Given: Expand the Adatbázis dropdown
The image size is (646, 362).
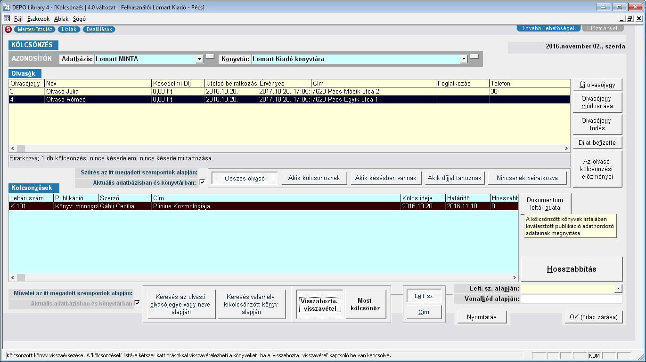Looking at the screenshot, I should [x=199, y=59].
